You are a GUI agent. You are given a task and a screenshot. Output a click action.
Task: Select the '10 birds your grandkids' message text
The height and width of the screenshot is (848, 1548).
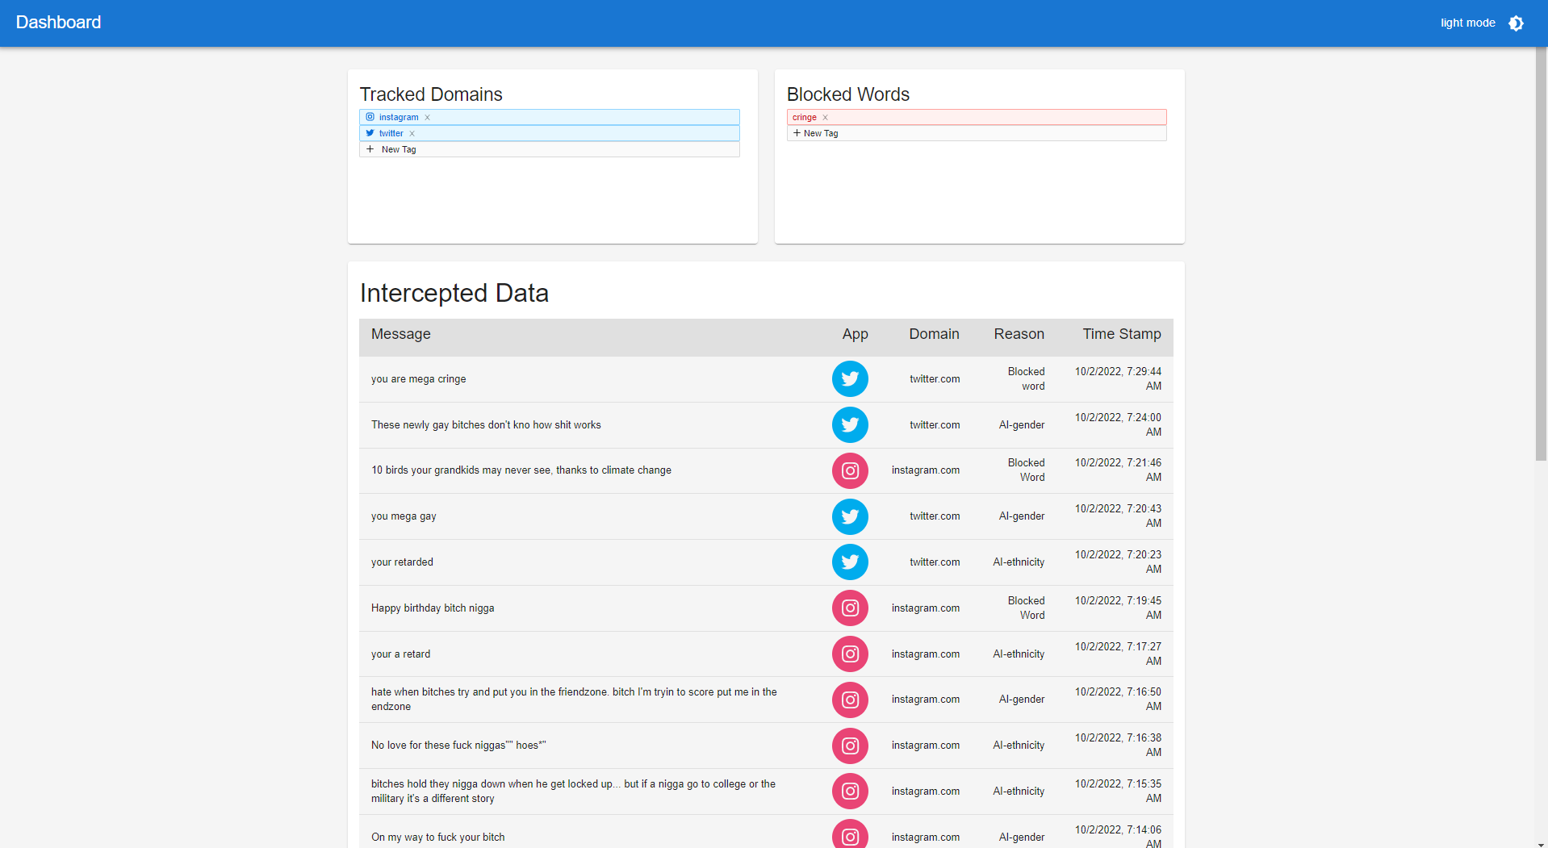point(521,470)
